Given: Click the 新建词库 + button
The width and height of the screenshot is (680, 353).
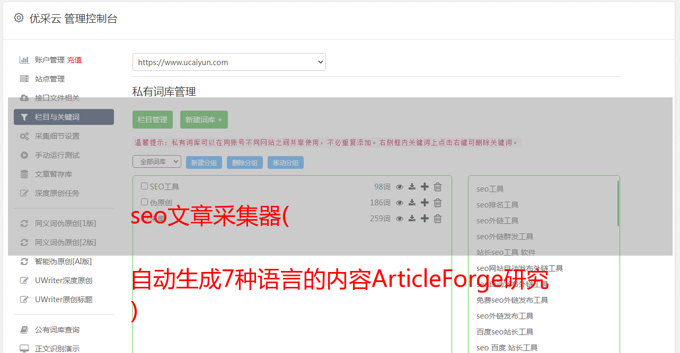Looking at the screenshot, I should (x=204, y=120).
